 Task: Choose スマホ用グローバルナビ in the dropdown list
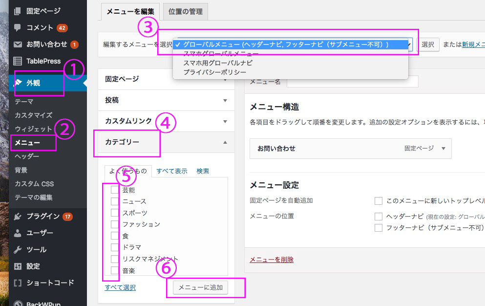[291, 63]
